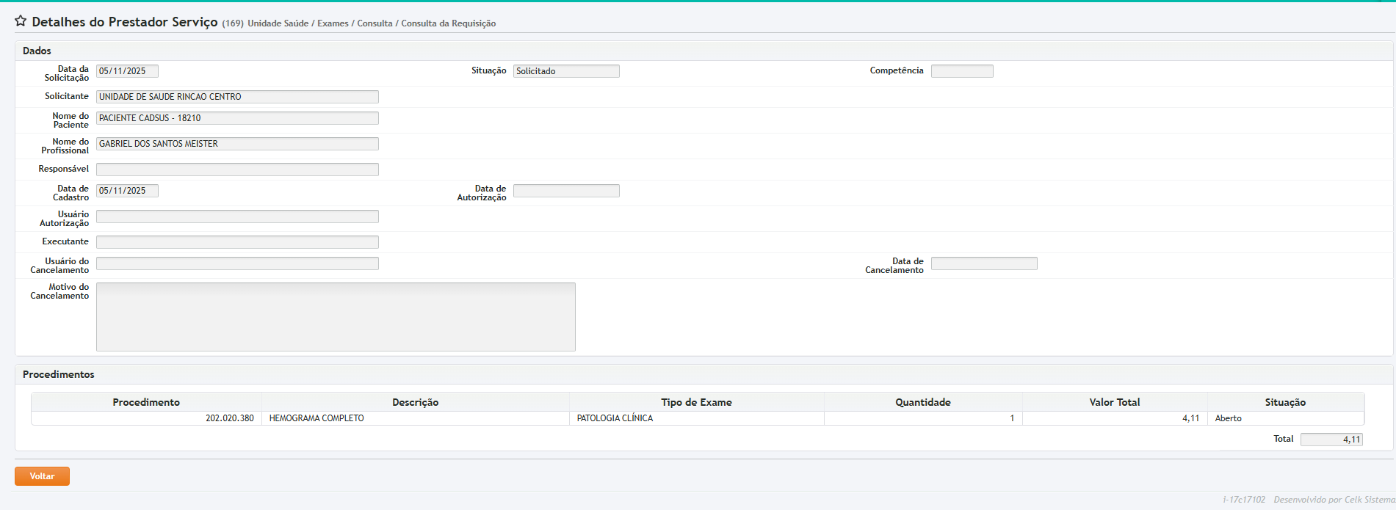Click the Usuário Autorização field
The height and width of the screenshot is (510, 1396).
coord(237,216)
